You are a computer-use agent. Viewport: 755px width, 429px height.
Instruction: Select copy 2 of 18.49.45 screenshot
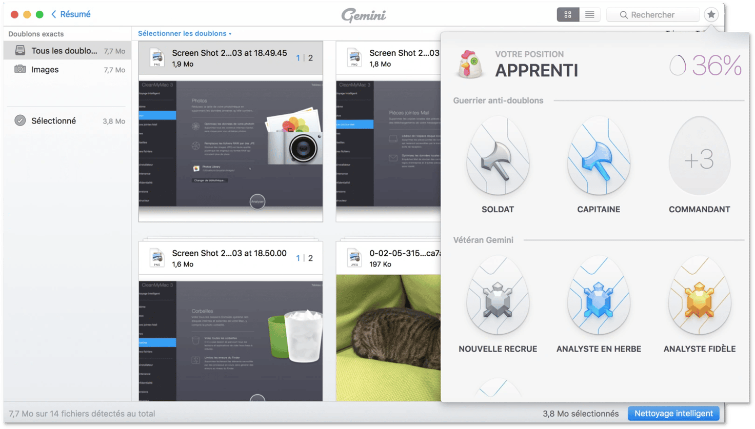coord(310,58)
